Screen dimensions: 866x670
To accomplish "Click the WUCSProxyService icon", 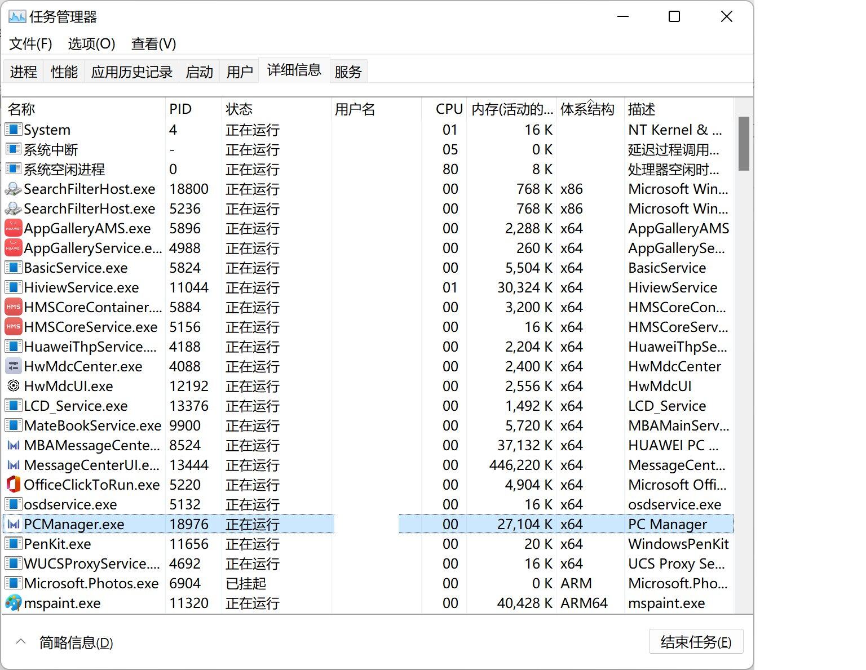I will [x=14, y=563].
